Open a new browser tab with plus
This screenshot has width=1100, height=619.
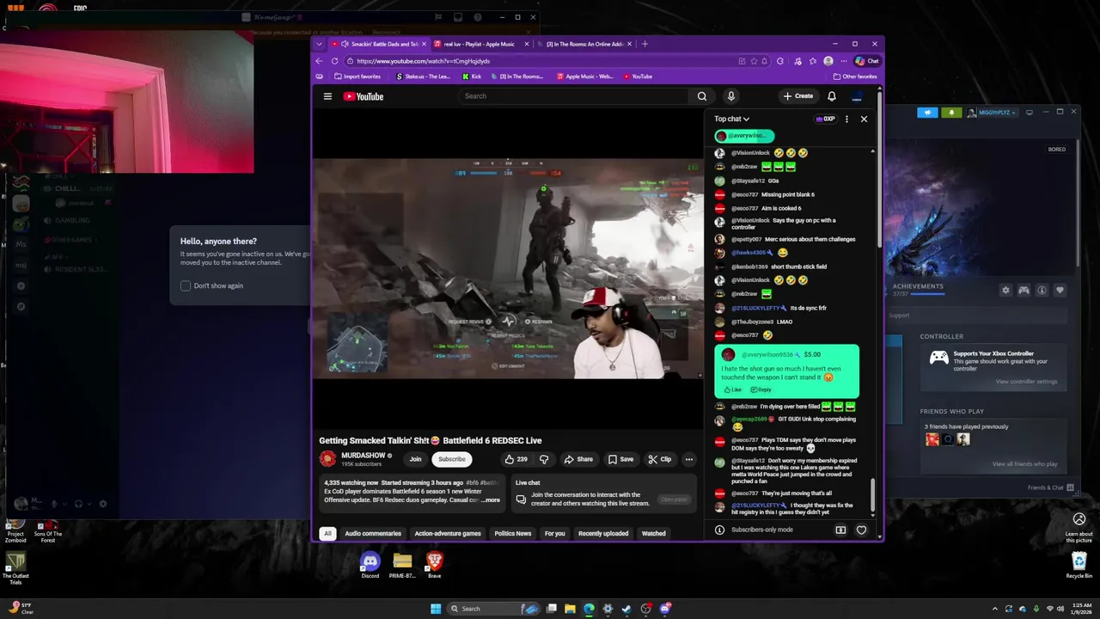[645, 44]
